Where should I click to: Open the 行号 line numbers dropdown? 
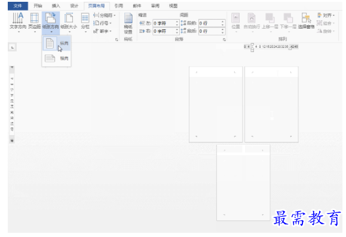[102, 23]
